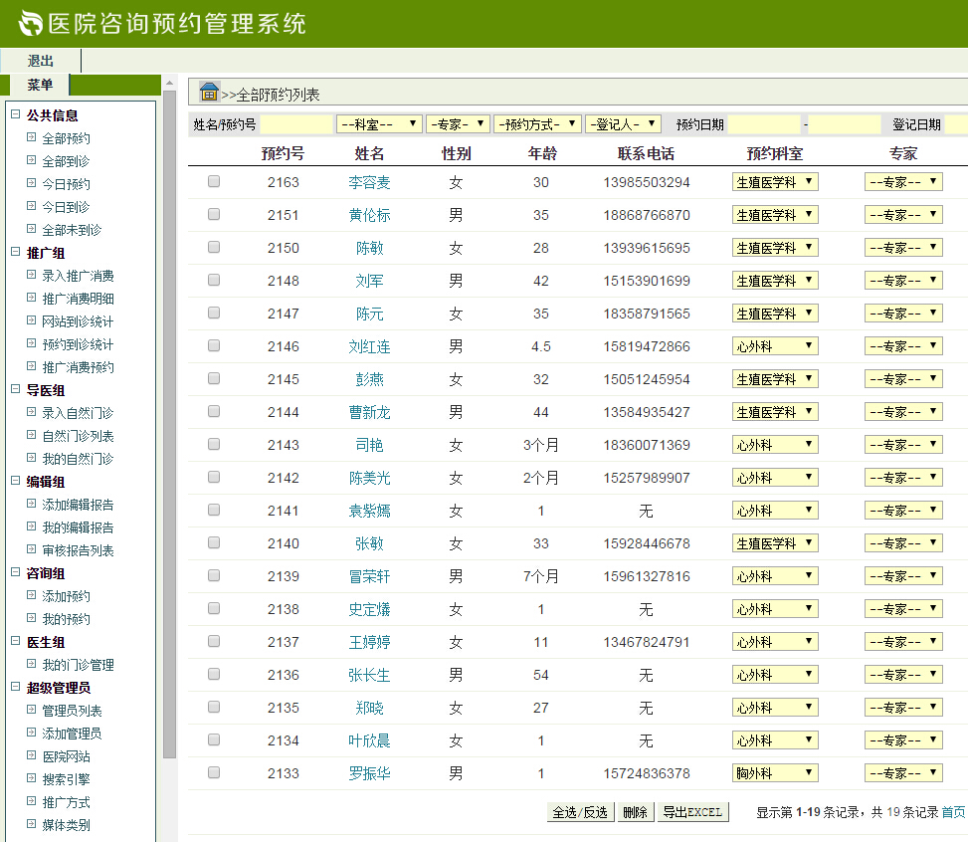Click the arrow icon beside 网站到诊统计
This screenshot has width=968, height=842.
(32, 320)
